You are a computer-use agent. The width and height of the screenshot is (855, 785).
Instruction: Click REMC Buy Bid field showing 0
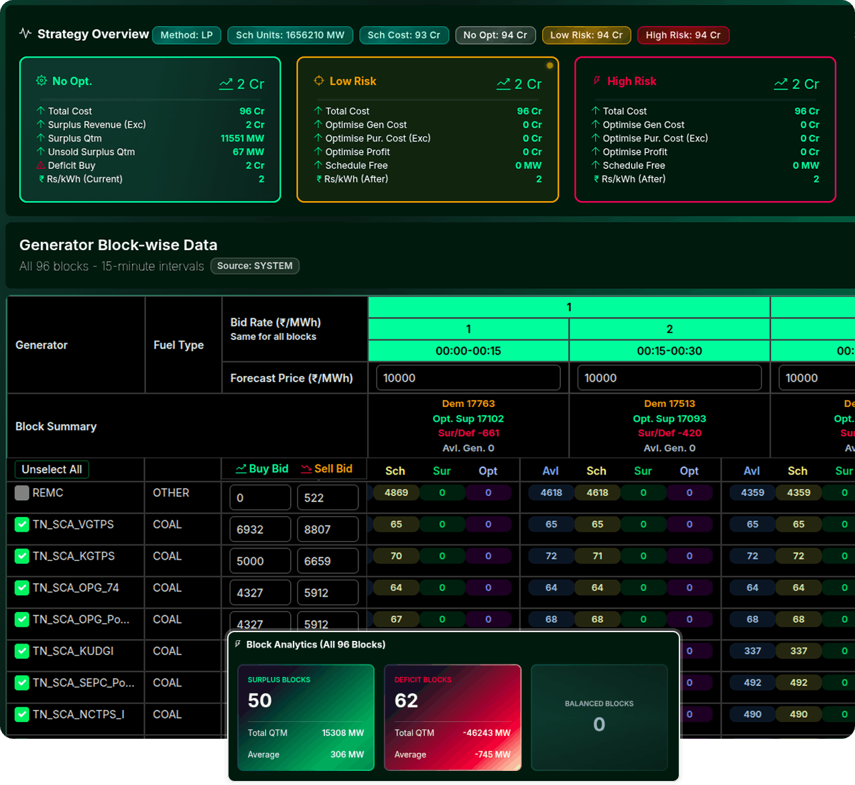click(x=260, y=497)
